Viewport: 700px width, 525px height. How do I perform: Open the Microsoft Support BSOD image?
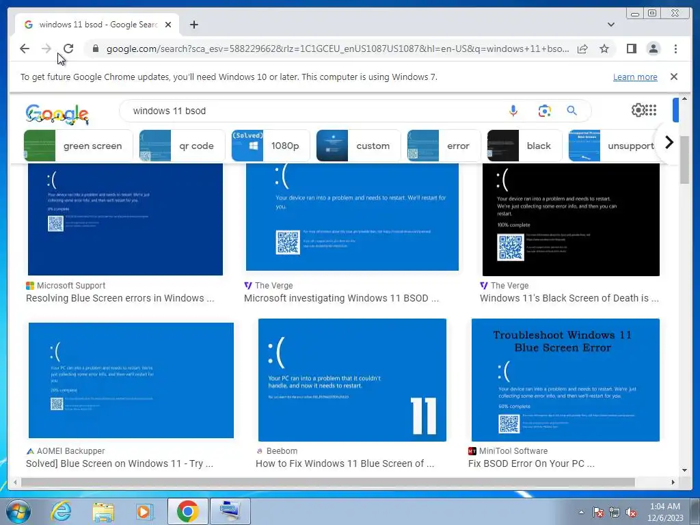tap(126, 219)
